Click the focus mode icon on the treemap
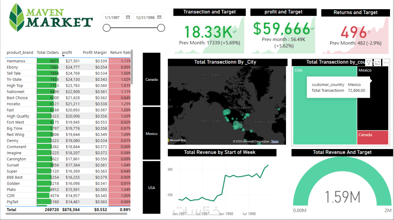Image resolution: width=394 pixels, height=220 pixels. [x=377, y=63]
